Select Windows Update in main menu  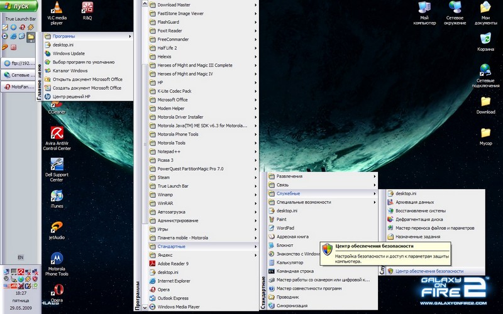tap(88, 53)
